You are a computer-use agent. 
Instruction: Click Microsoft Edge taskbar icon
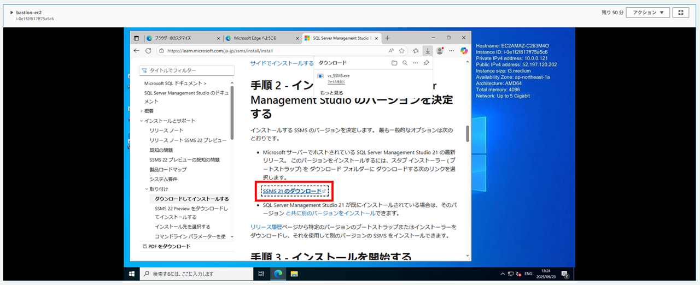click(277, 274)
